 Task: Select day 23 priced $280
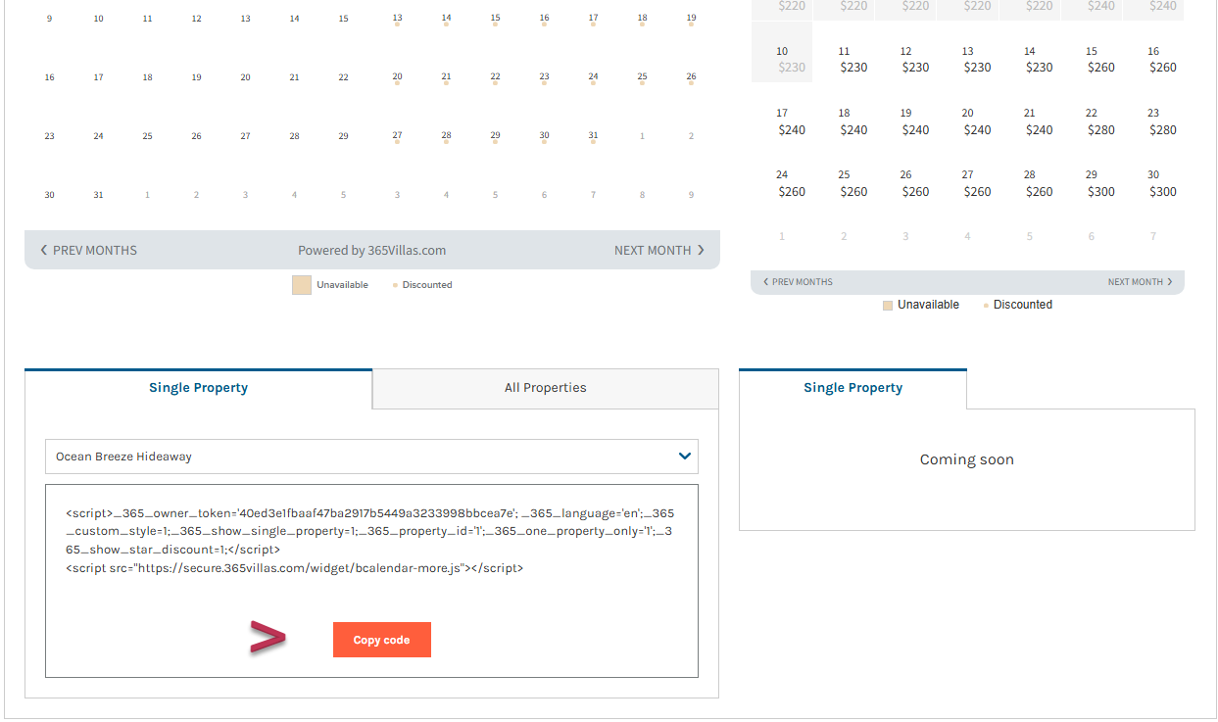point(1162,121)
